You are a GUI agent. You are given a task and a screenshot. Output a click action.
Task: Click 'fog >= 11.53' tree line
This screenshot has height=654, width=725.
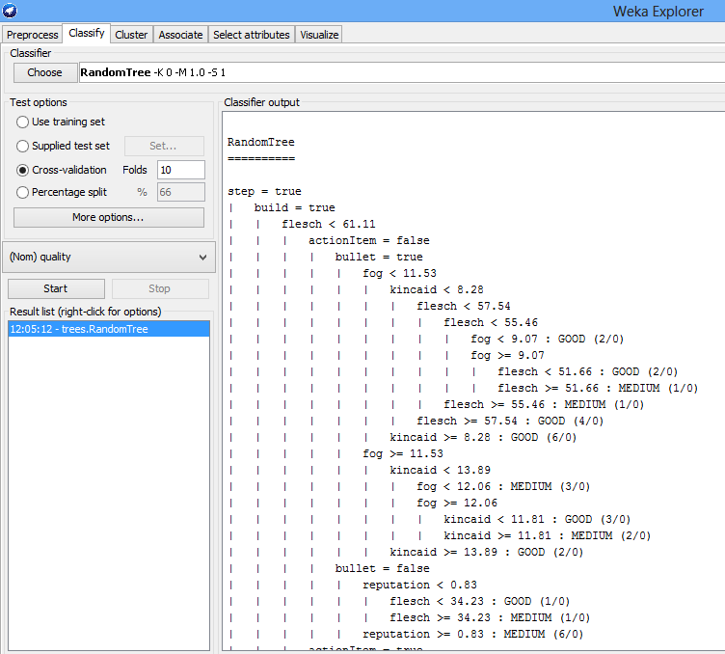click(402, 453)
